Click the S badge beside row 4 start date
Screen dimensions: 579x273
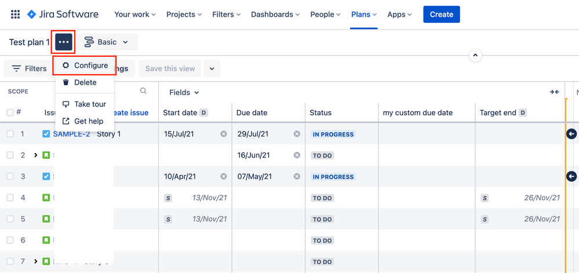(x=168, y=198)
